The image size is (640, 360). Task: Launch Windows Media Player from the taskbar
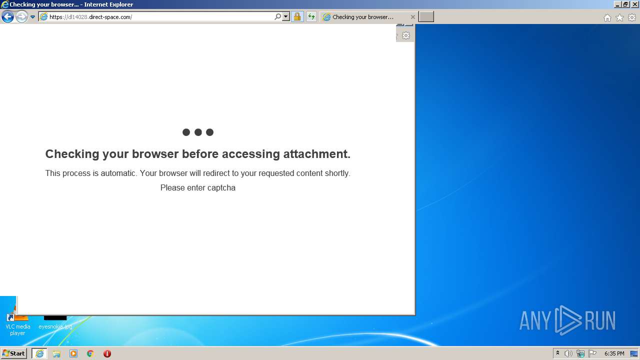[x=73, y=353]
